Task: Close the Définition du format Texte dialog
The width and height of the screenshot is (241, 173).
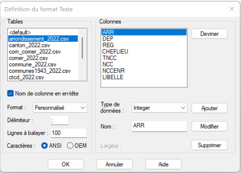Action: coord(232,9)
